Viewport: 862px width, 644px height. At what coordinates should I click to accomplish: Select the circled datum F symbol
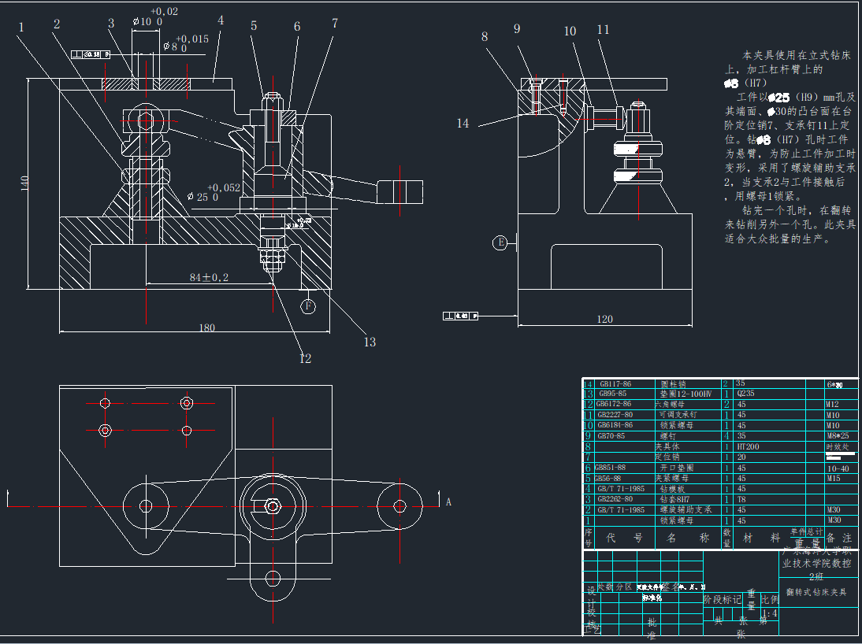309,305
